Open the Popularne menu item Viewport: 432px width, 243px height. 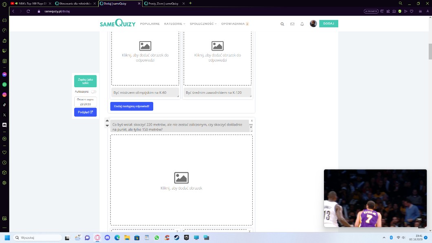click(150, 24)
